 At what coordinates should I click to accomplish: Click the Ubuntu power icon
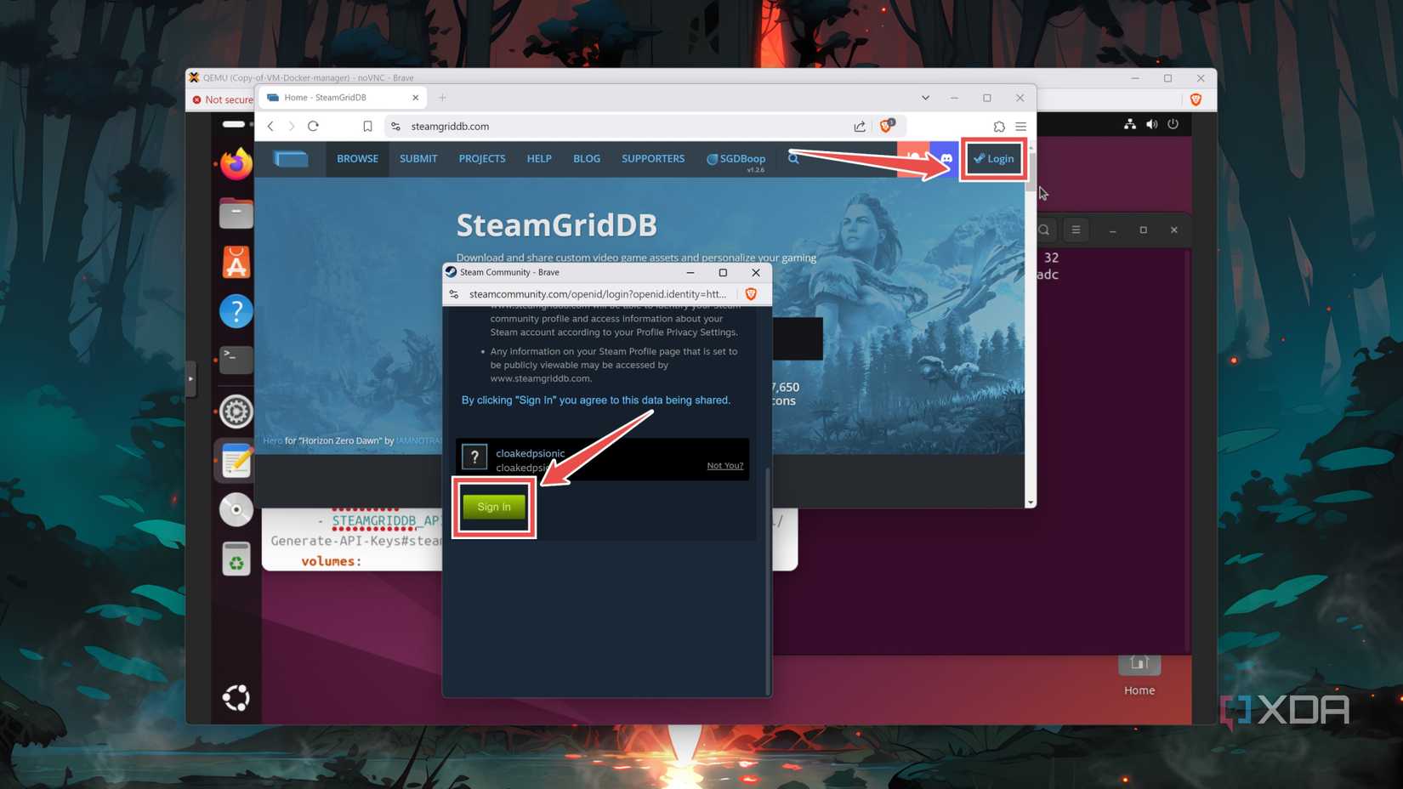(1173, 124)
